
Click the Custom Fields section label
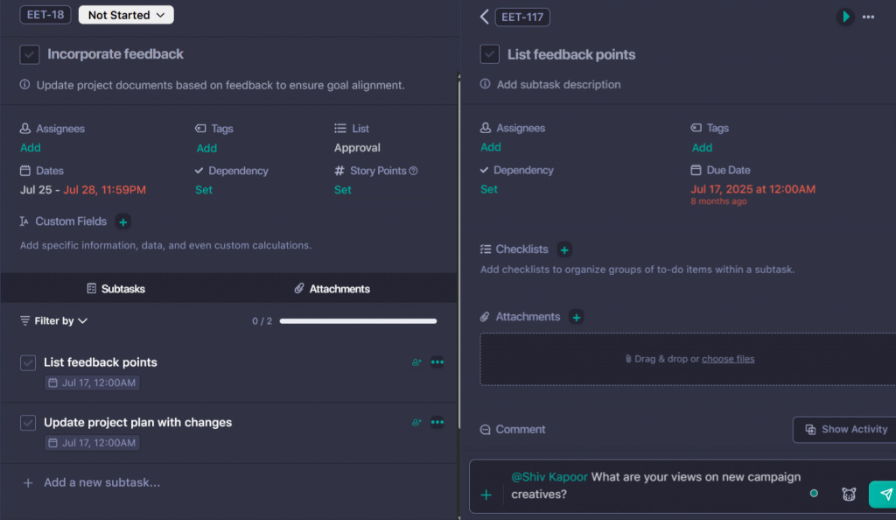coord(71,221)
